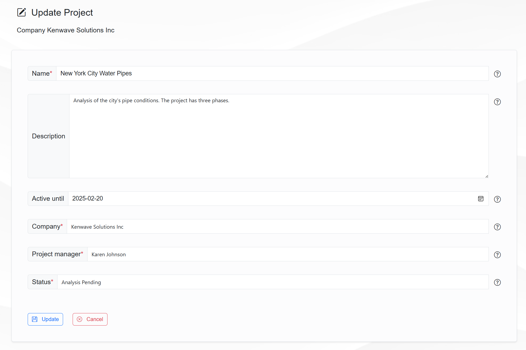
Task: Click the help icon beside Name field
Action: [497, 74]
